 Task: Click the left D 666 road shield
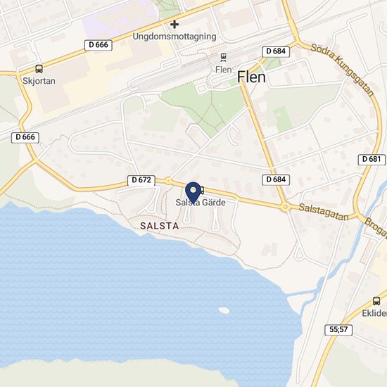pyautogui.click(x=25, y=137)
